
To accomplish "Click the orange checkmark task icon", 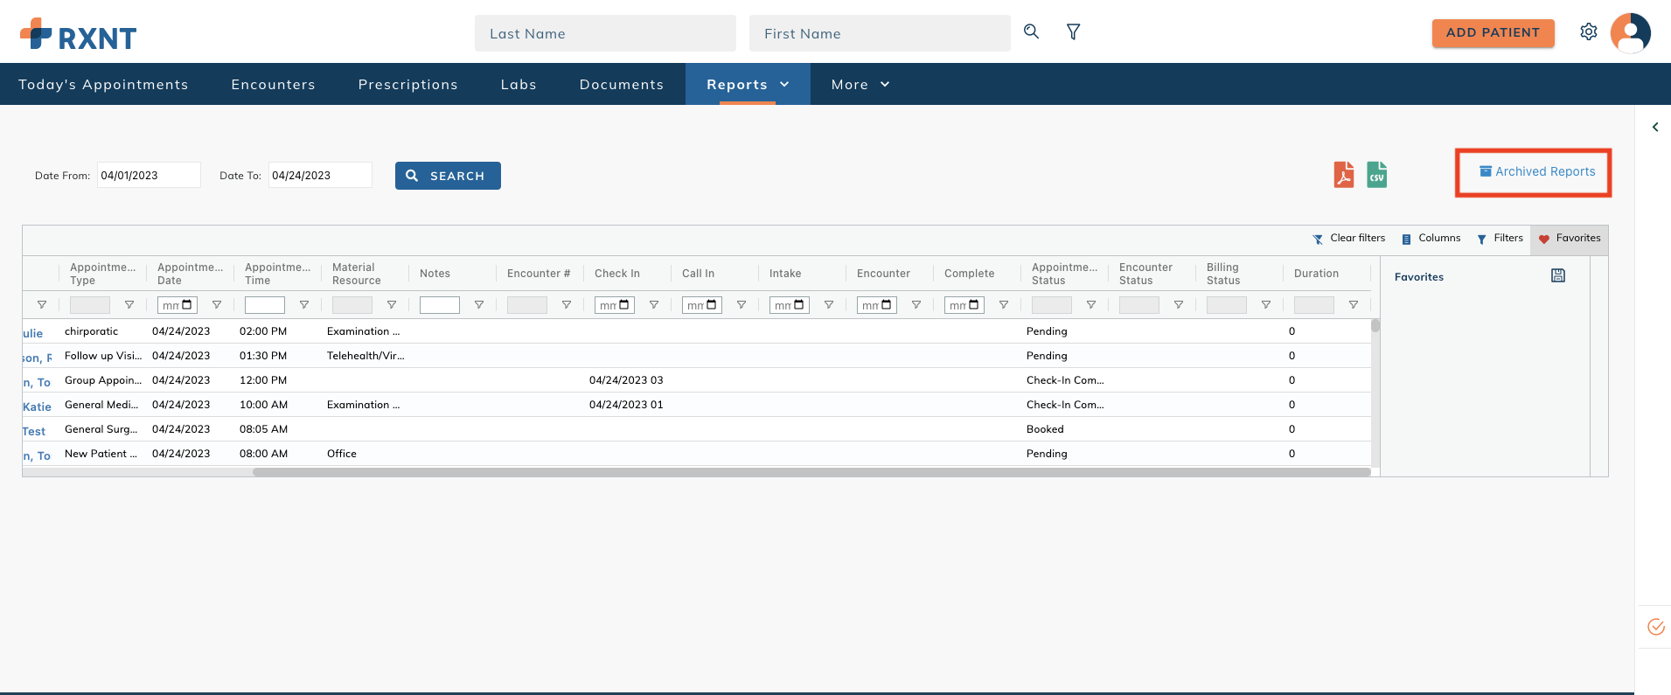I will coord(1656,627).
